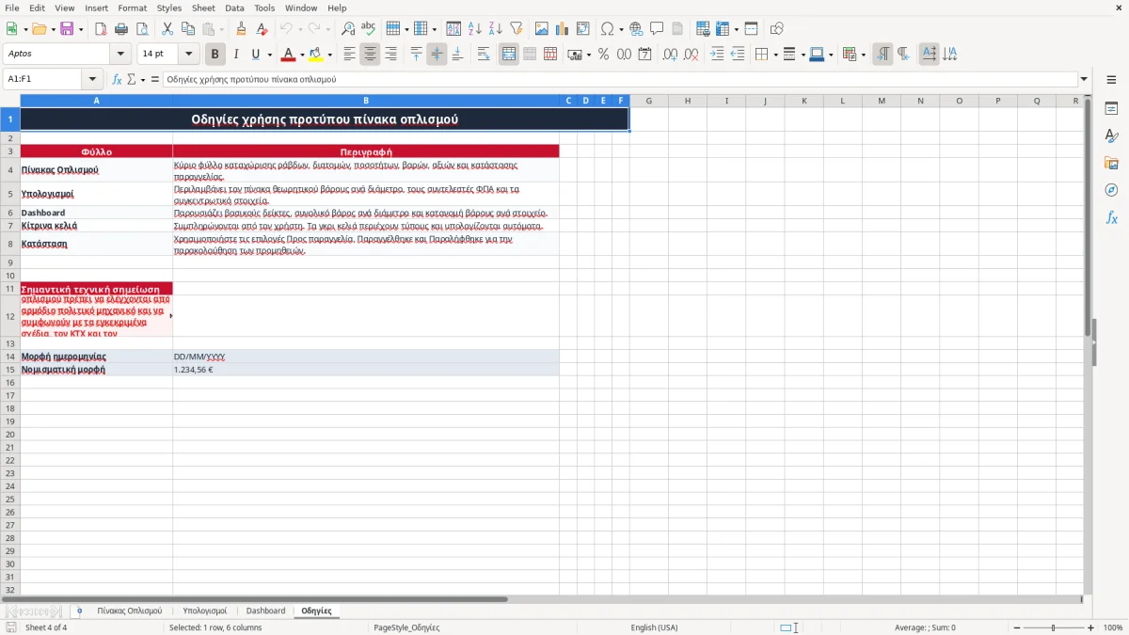Zoom out with the status bar minus button

(x=1016, y=627)
